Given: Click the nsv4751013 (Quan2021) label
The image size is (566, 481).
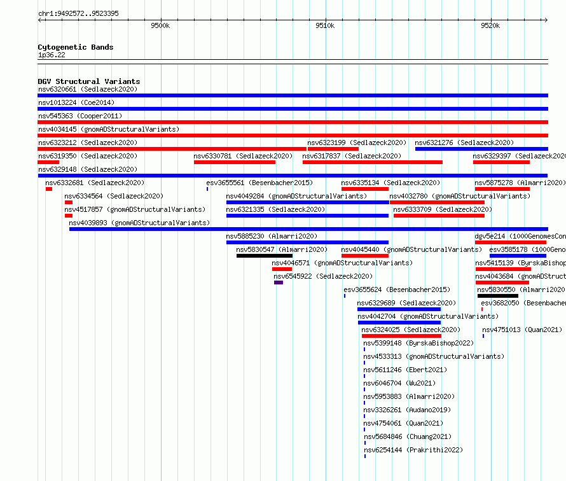Looking at the screenshot, I should (522, 330).
